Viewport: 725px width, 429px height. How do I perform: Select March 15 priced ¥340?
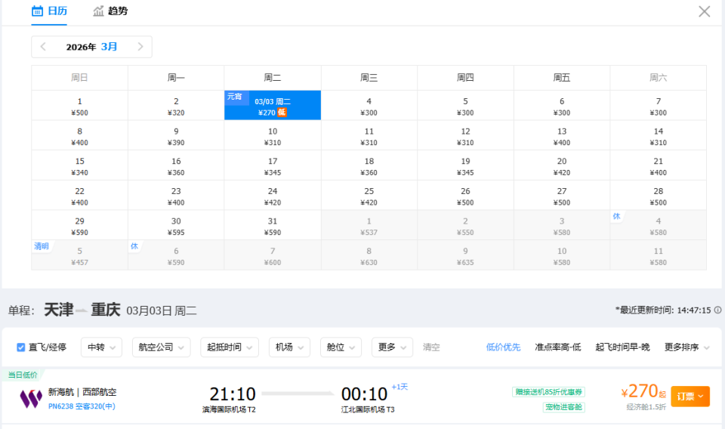point(79,166)
